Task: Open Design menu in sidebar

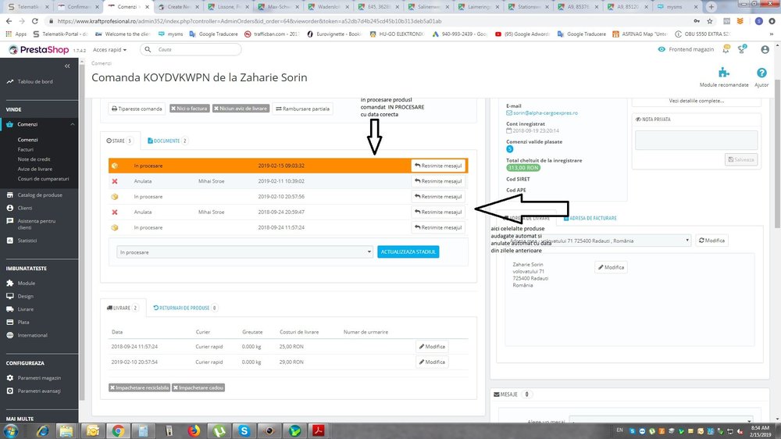Action: tap(26, 296)
